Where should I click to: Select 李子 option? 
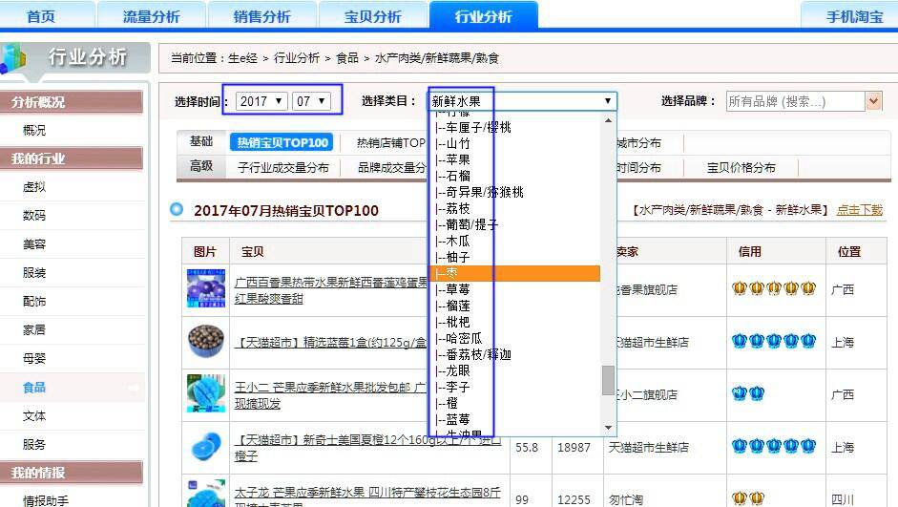515,387
